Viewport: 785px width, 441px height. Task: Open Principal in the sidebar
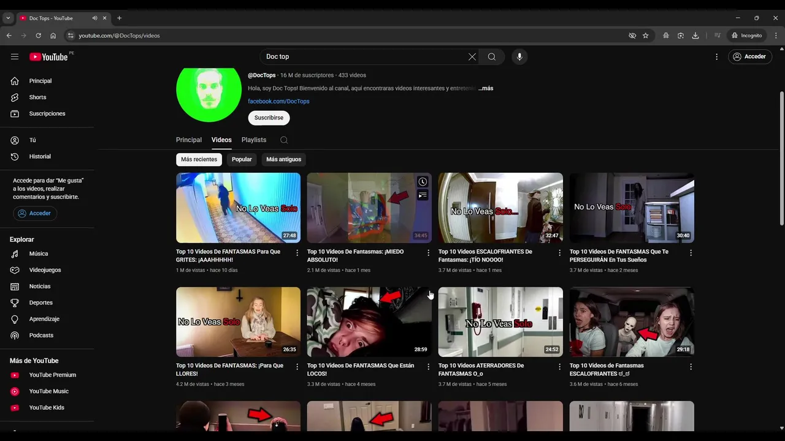[x=47, y=81]
